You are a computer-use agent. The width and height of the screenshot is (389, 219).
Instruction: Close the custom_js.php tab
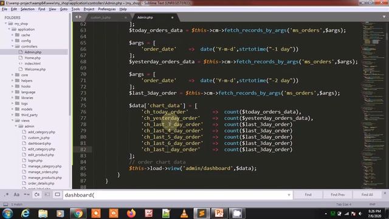126,18
